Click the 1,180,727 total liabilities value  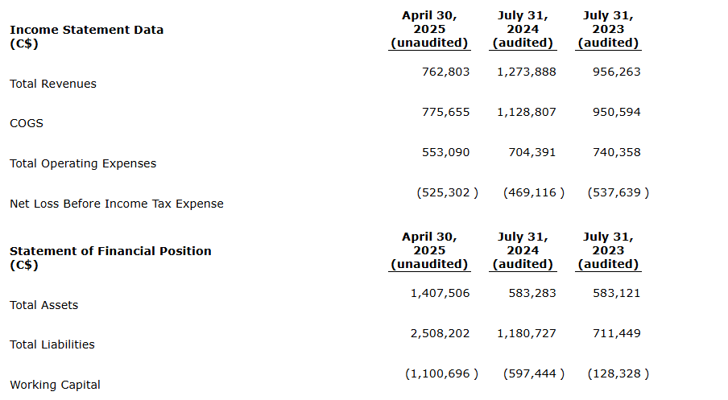(x=527, y=333)
